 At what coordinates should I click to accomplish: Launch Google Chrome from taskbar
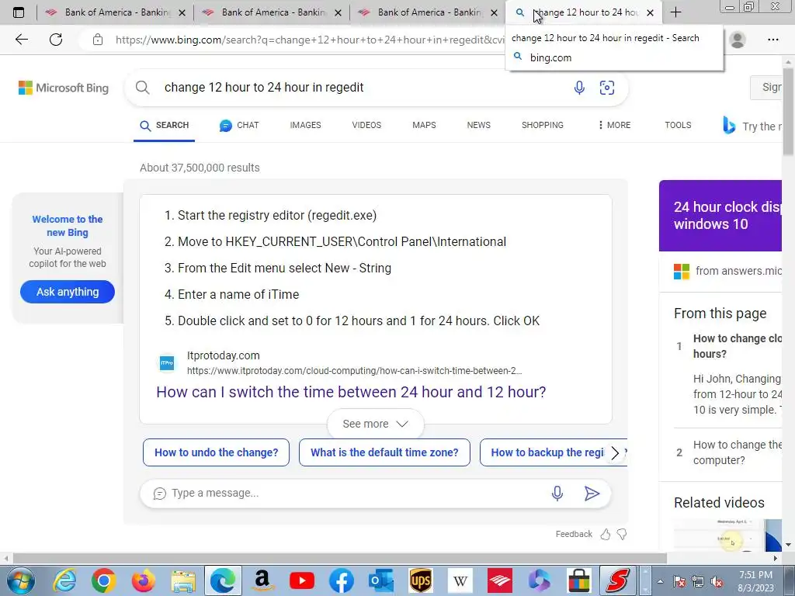[103, 580]
